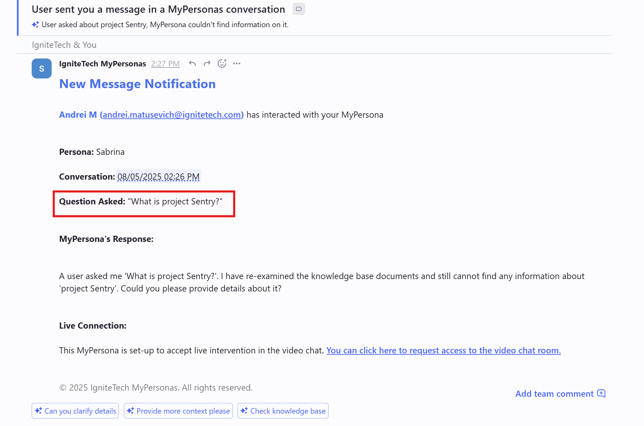Click the 'Andrei M' name text
This screenshot has height=426, width=644.
coord(78,115)
